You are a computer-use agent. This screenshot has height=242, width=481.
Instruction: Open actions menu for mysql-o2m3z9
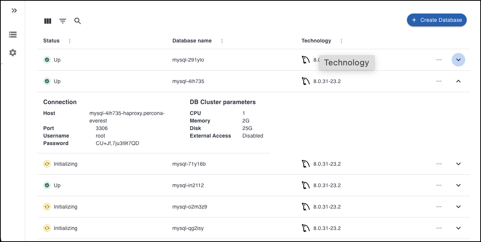tap(439, 207)
